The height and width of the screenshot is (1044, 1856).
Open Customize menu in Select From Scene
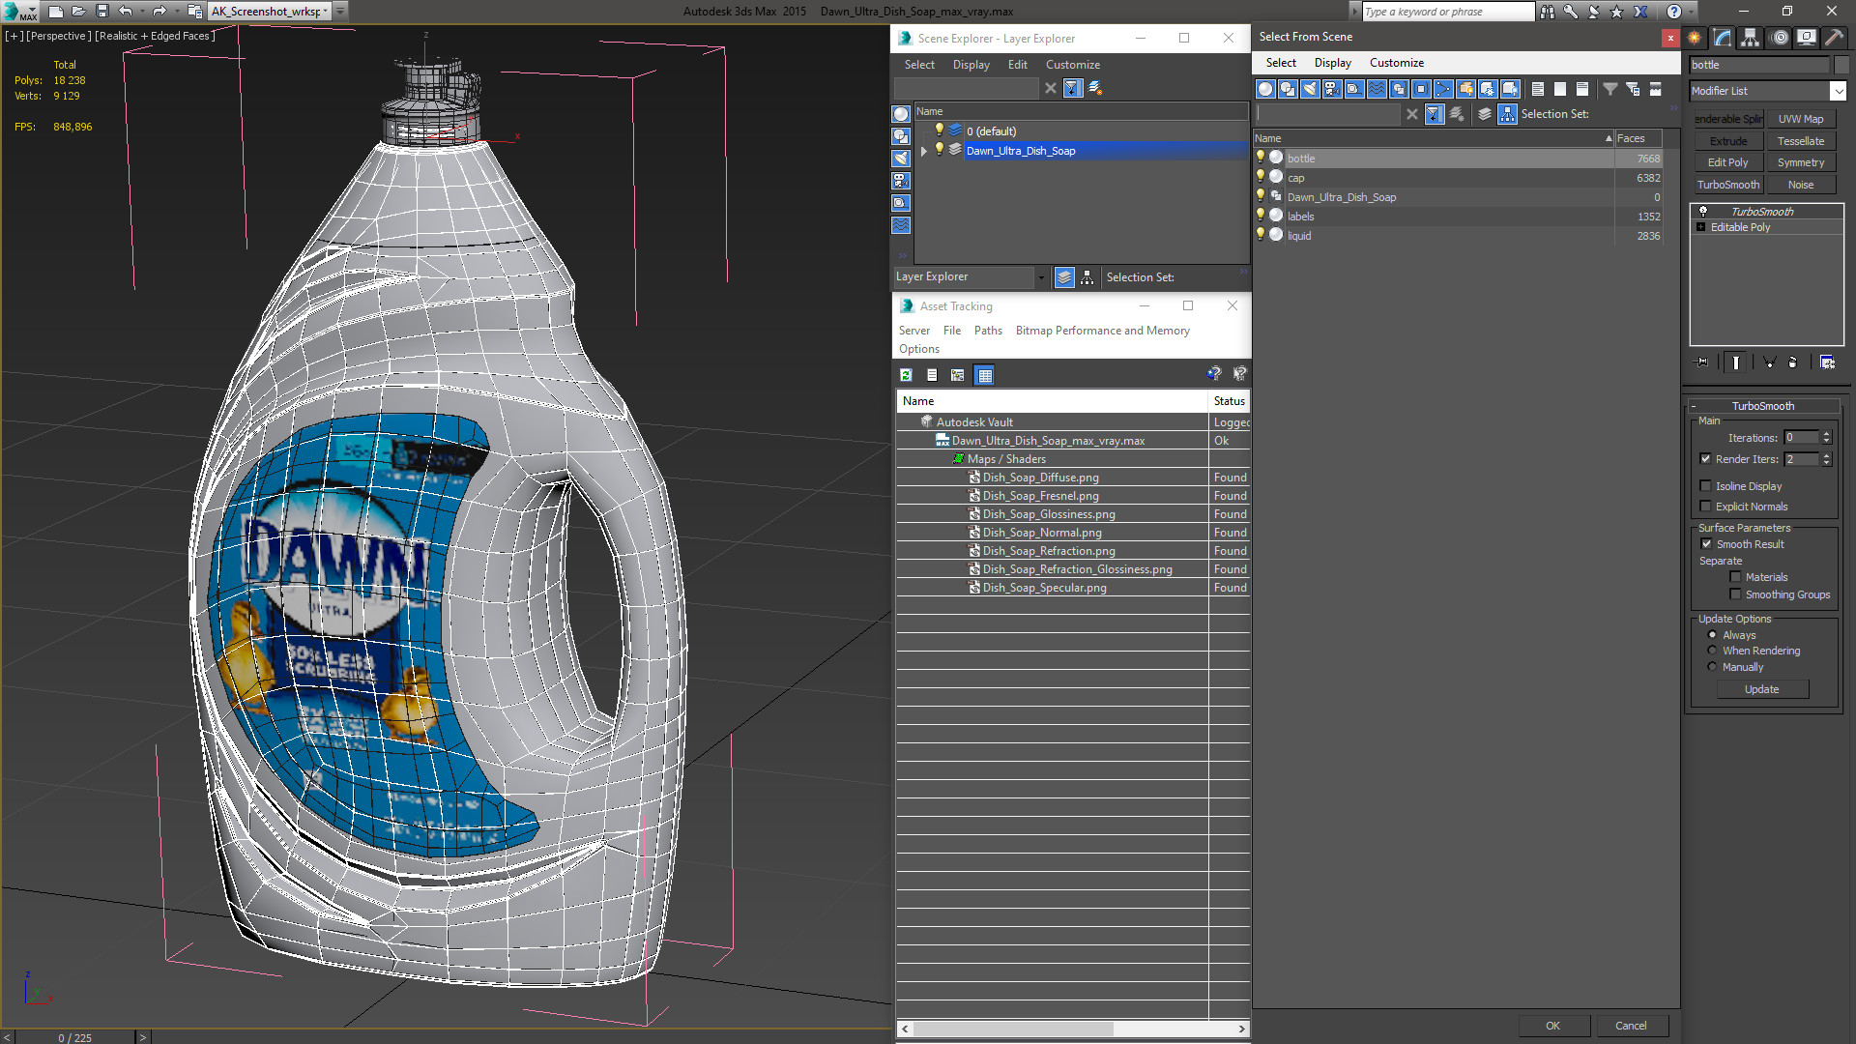[1396, 63]
